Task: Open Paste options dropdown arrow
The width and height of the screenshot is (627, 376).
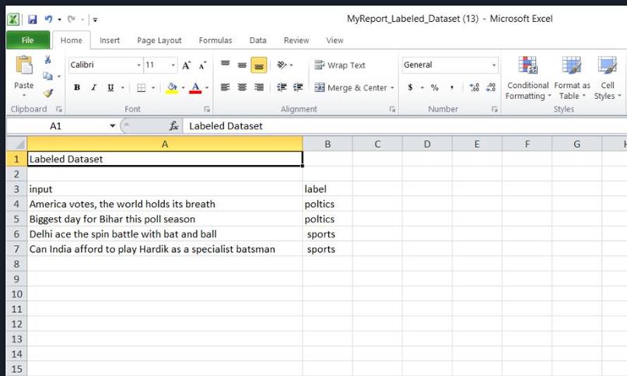Action: pos(24,96)
